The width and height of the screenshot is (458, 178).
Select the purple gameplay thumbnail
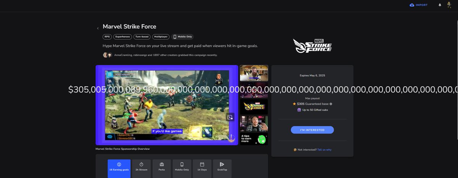pos(254,90)
